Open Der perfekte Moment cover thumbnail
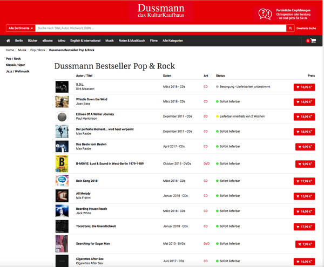Image resolution: width=324 pixels, height=267 pixels. point(62,131)
